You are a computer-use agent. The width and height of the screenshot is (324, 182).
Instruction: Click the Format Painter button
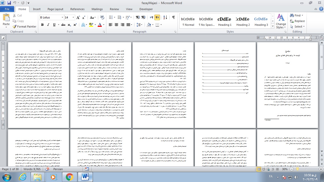pos(25,27)
